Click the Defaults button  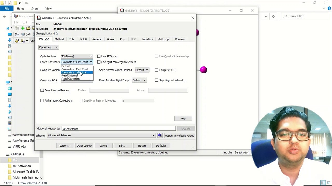(161, 146)
